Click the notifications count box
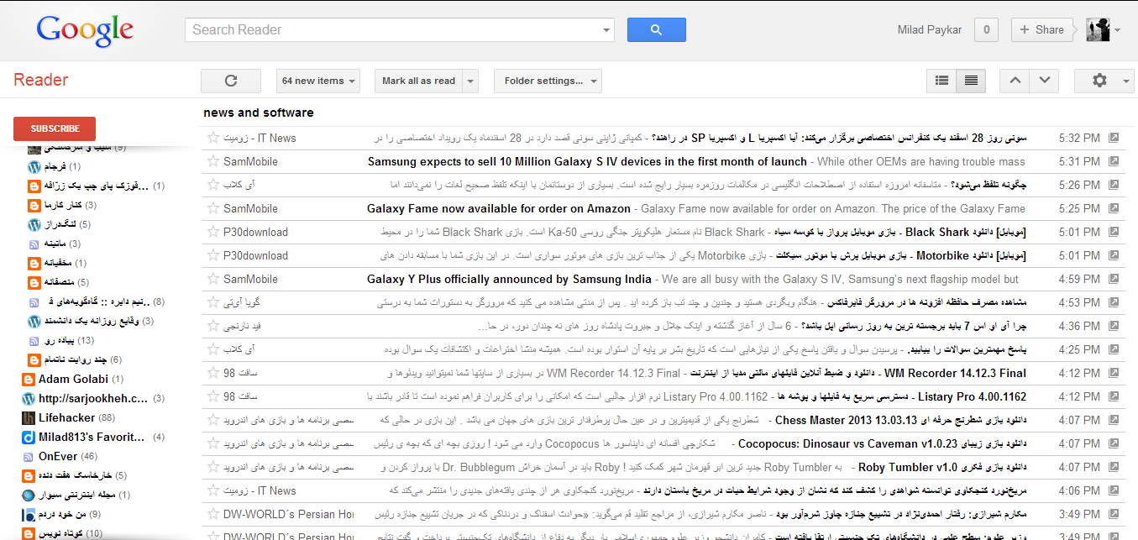Image resolution: width=1138 pixels, height=540 pixels. 986,29
